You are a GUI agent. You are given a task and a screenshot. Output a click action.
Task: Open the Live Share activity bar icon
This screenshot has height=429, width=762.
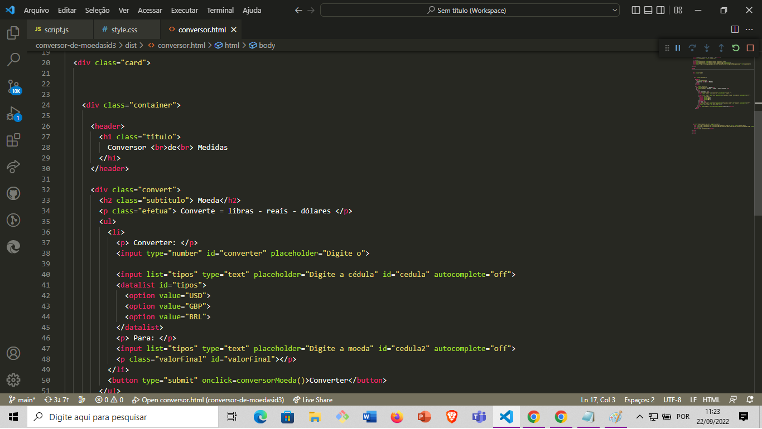[13, 167]
